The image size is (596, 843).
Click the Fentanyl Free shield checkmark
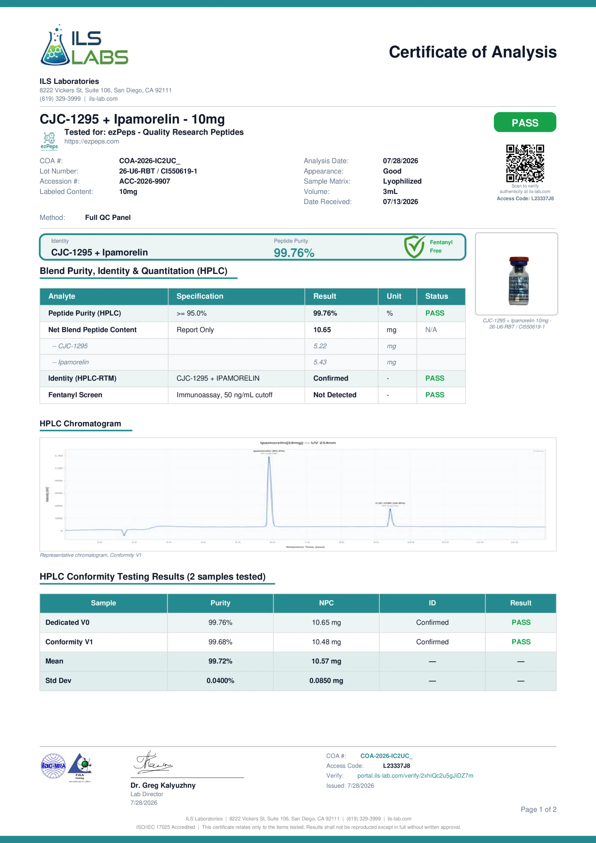[415, 247]
